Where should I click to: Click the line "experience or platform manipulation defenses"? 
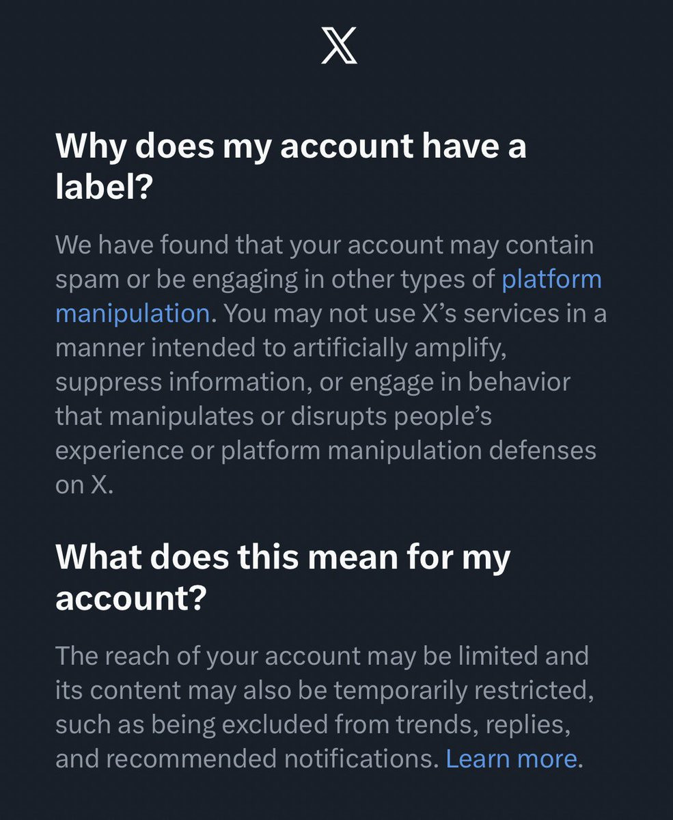(x=325, y=450)
